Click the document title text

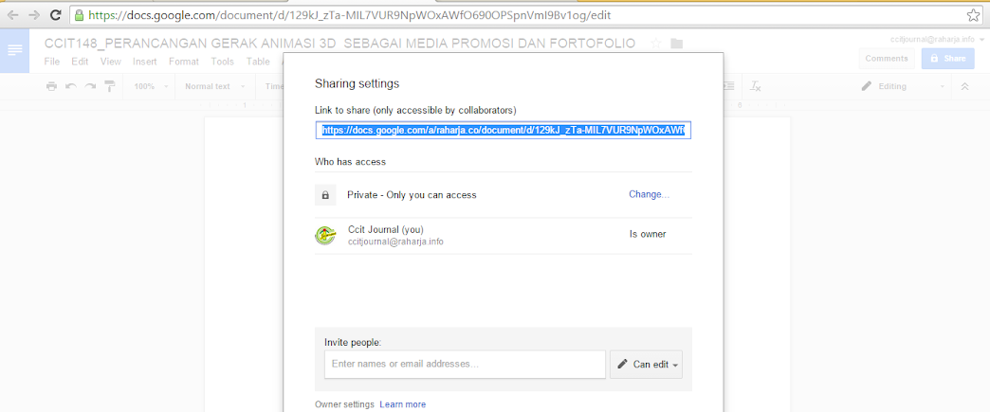click(339, 44)
